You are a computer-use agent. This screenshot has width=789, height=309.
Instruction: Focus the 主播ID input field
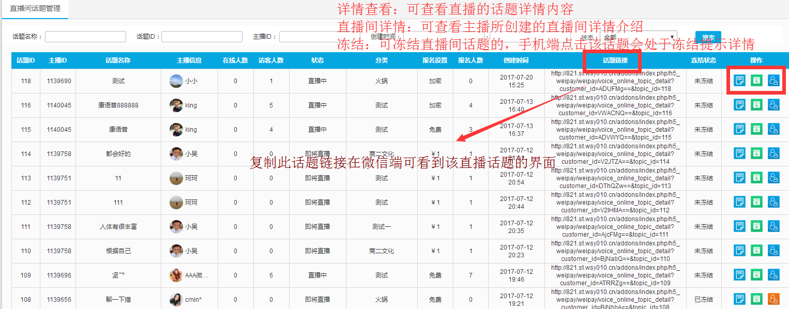click(x=320, y=37)
